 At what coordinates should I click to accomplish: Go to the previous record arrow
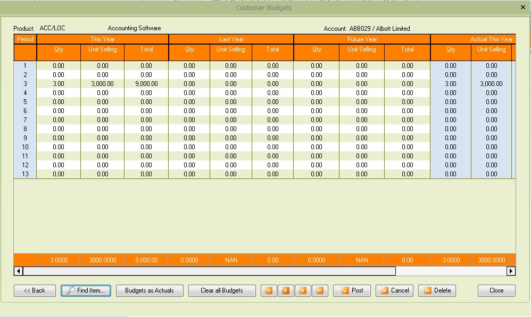click(x=286, y=290)
